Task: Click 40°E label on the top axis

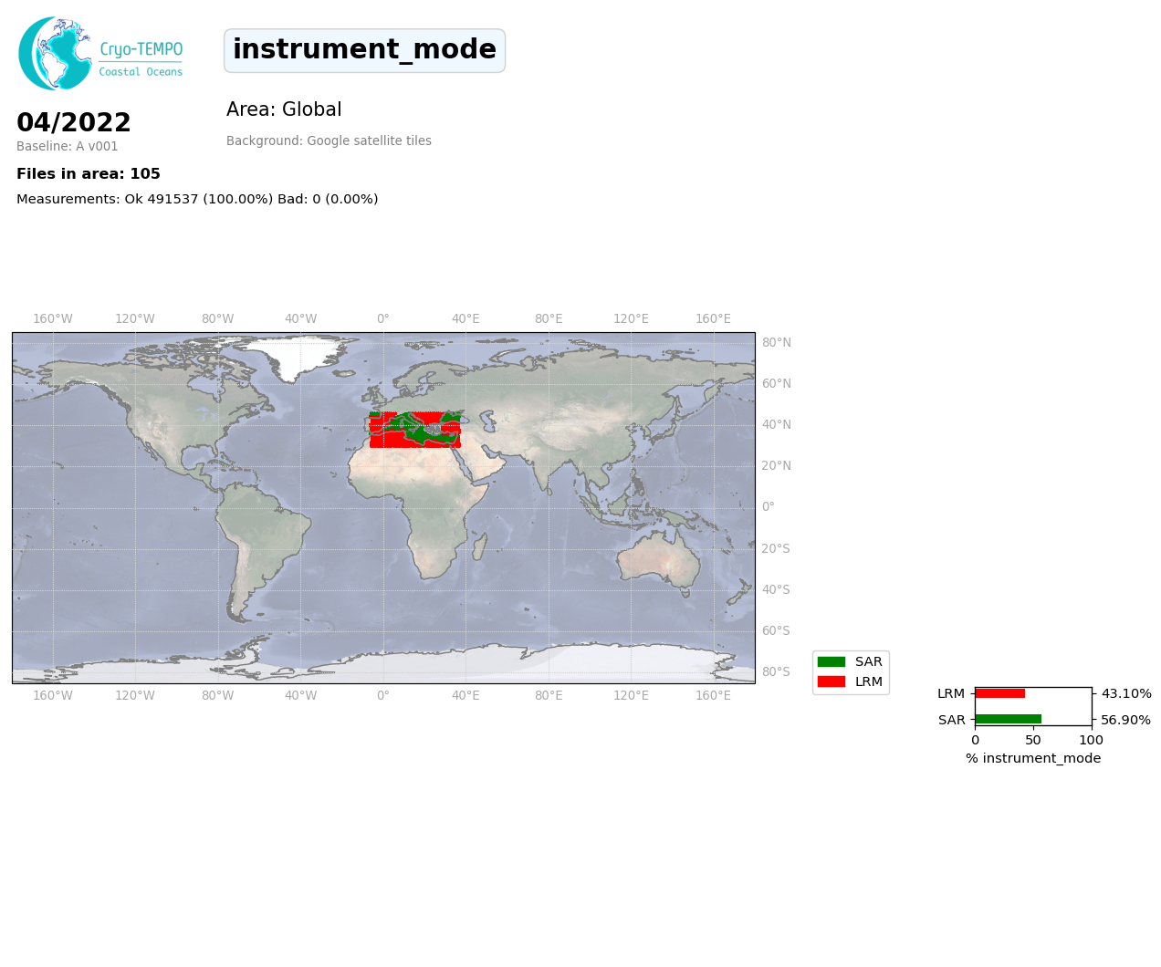Action: click(465, 319)
